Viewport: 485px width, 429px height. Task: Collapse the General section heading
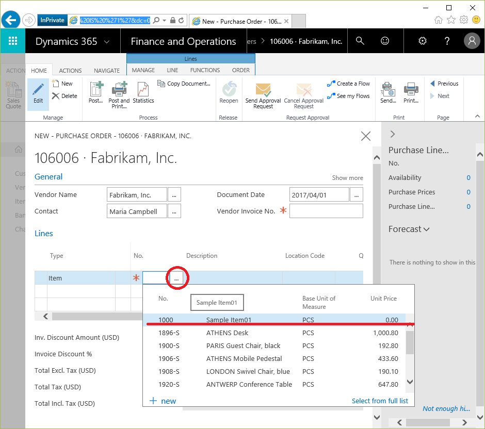pos(48,176)
